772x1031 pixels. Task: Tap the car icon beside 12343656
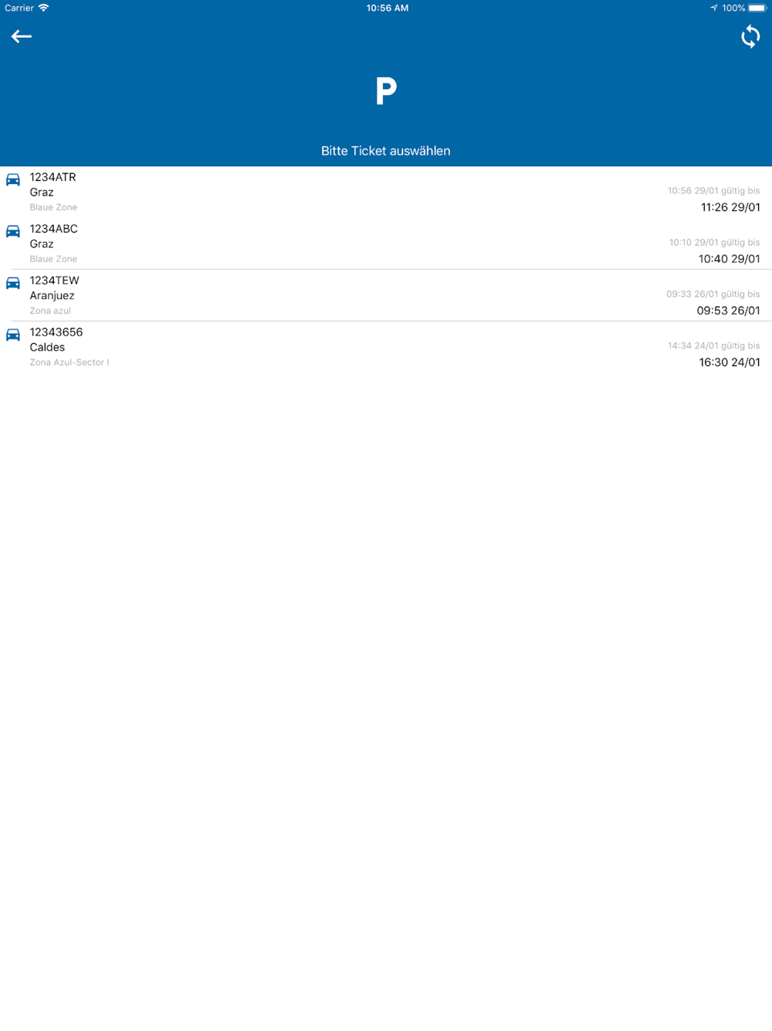click(x=13, y=335)
